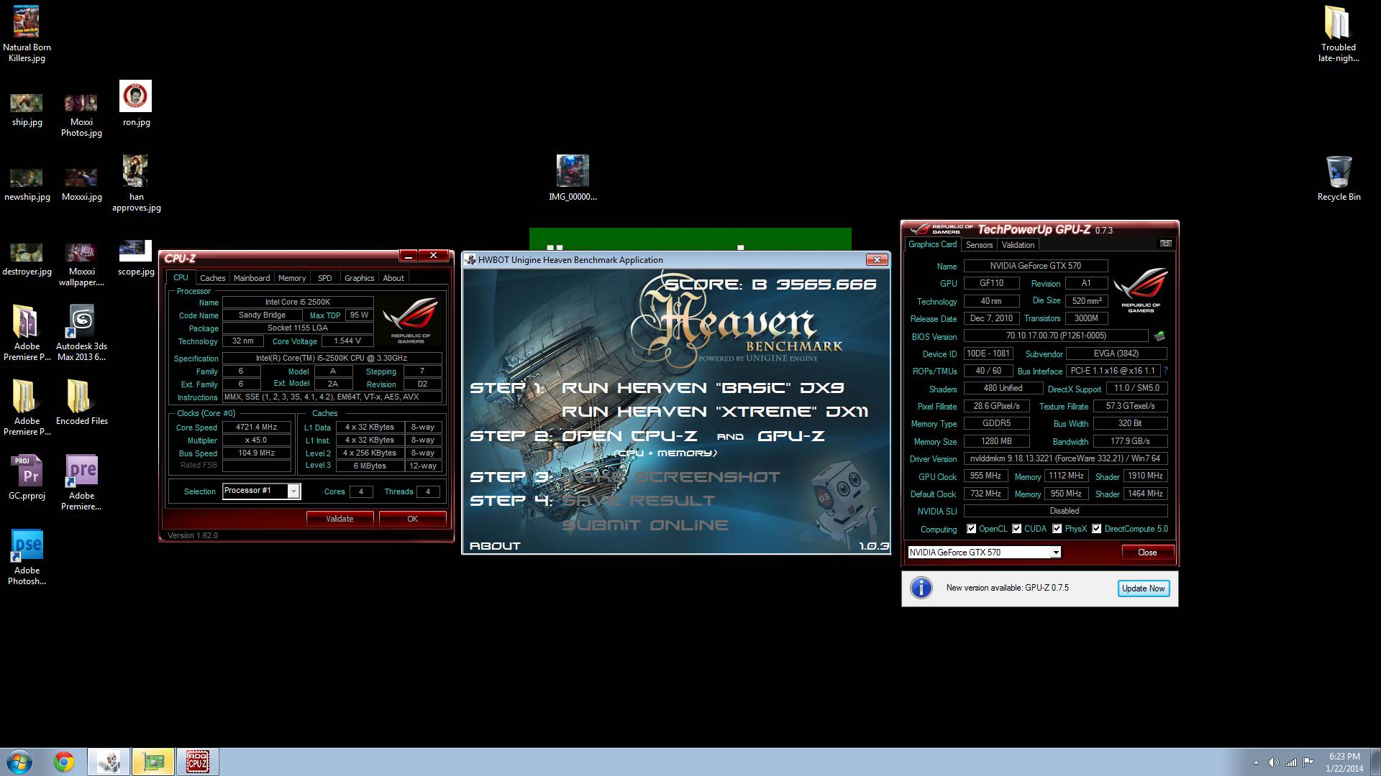Open ship.jpg desktop file
The image size is (1381, 776).
click(27, 109)
